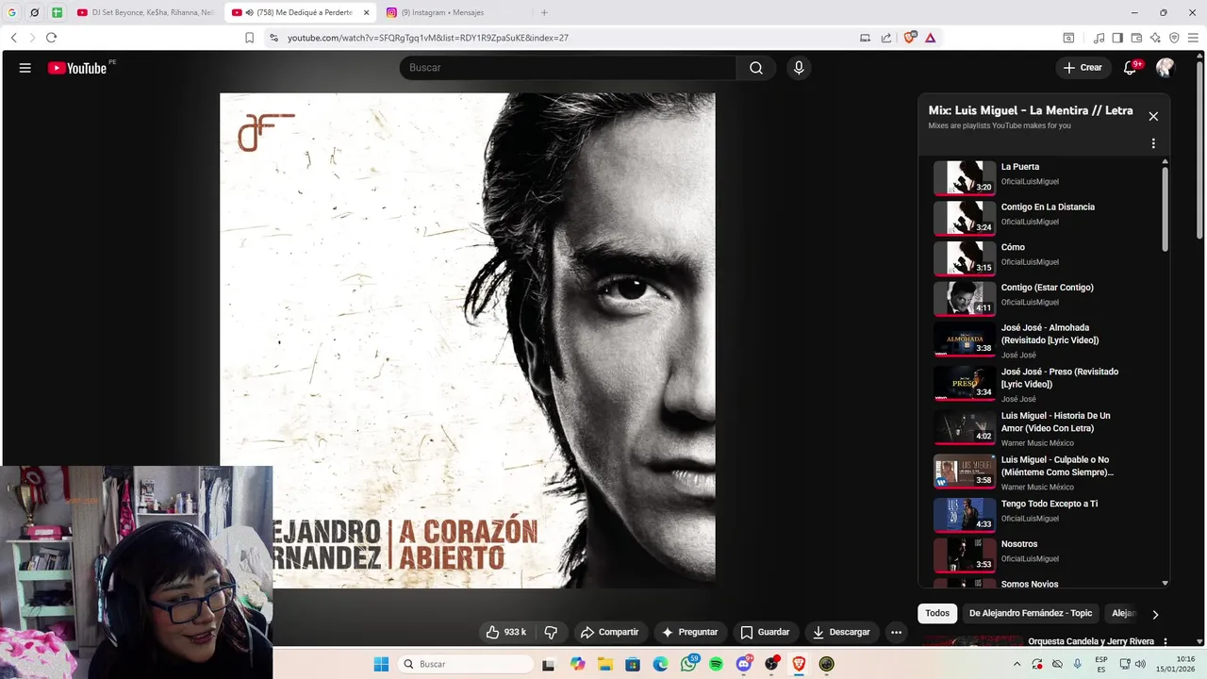Open options for Orquesta Candela video
The image size is (1207, 679).
coord(1166,642)
